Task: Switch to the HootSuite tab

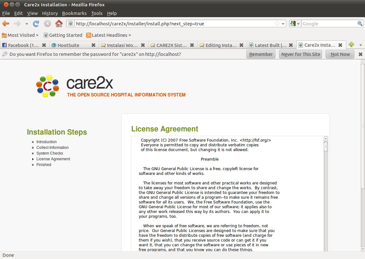Action: [x=68, y=45]
